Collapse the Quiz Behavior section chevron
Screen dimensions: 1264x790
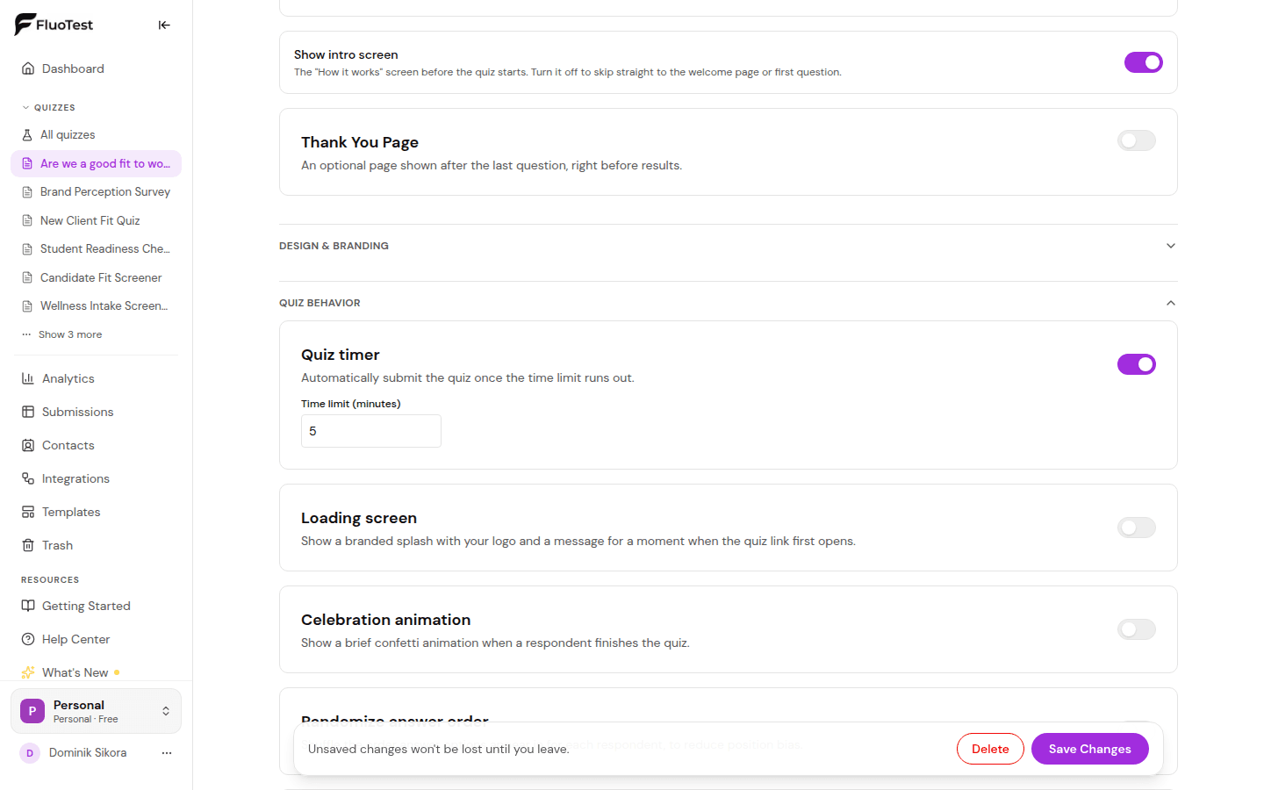tap(1170, 303)
